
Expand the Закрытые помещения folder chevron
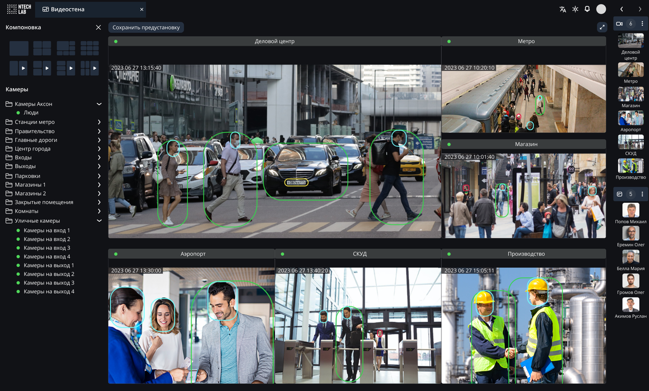(x=99, y=202)
